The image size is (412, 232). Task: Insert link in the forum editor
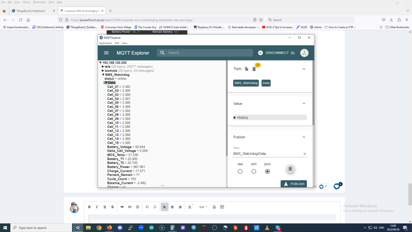122,207
